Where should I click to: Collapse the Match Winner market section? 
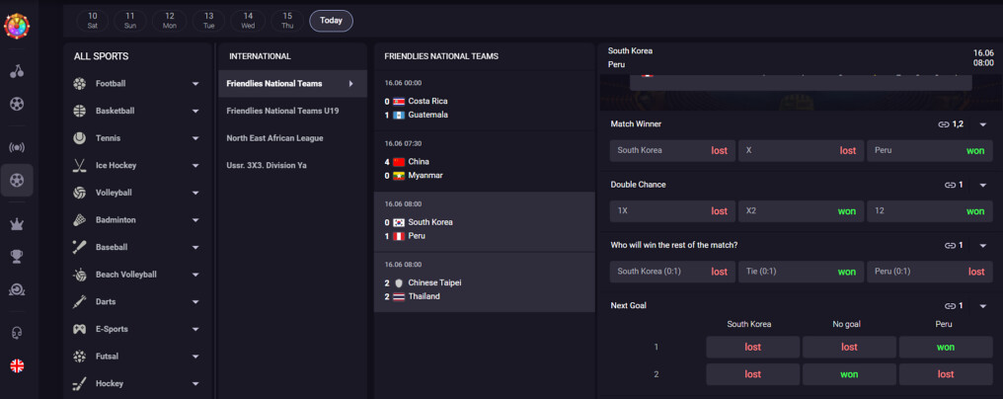tap(983, 124)
